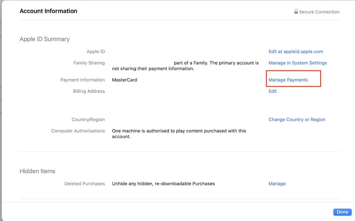The image size is (355, 221).
Task: Select Change Country or Region link
Action: [x=297, y=120]
